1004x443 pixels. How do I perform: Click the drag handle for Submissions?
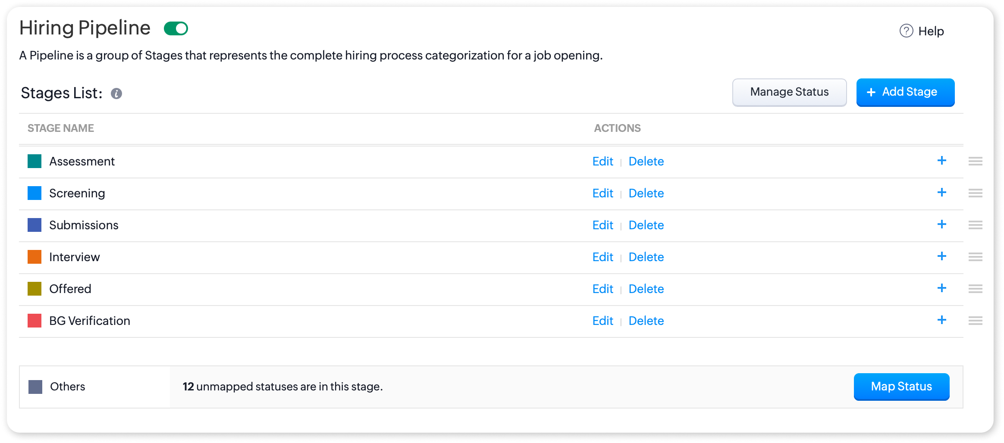975,225
